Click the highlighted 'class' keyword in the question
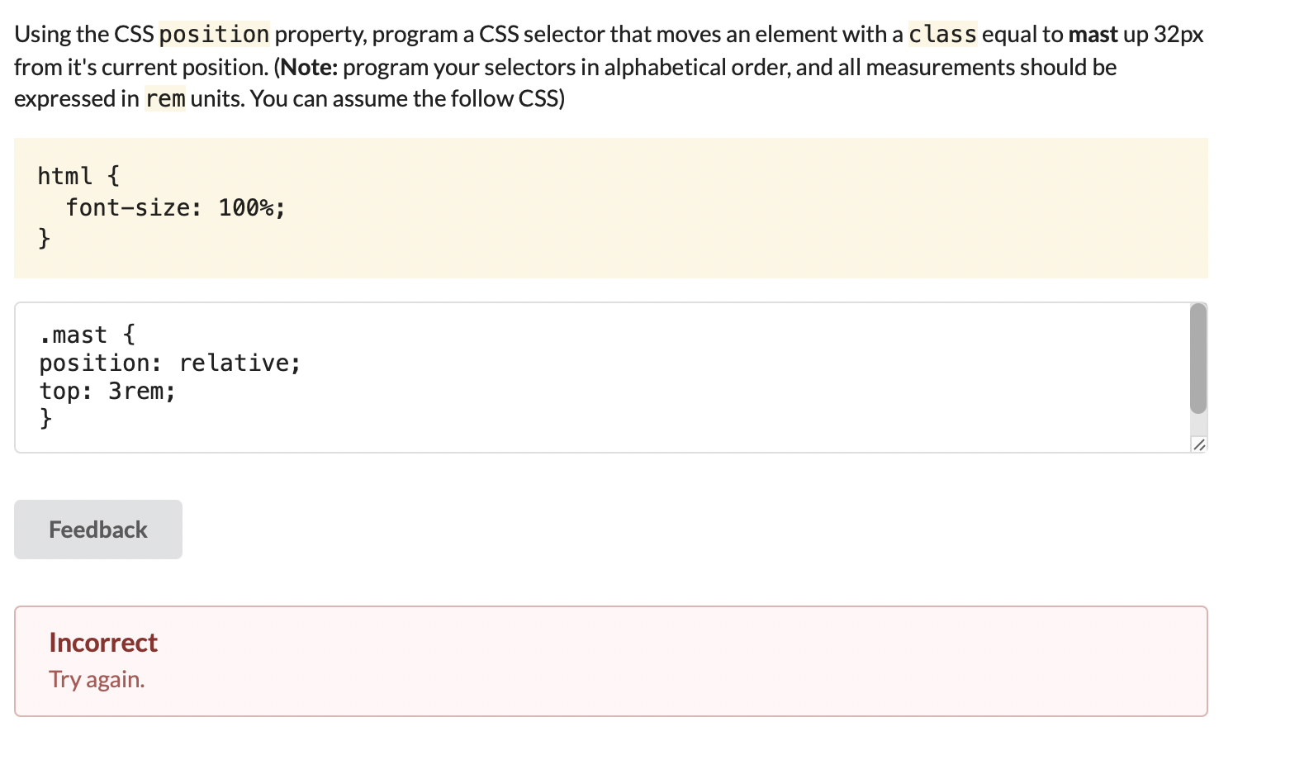 941,34
